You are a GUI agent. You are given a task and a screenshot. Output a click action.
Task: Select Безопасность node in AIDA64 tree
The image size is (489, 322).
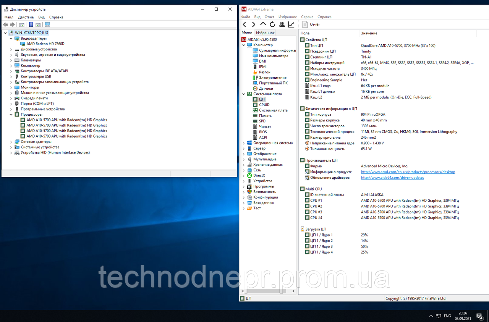(x=264, y=192)
